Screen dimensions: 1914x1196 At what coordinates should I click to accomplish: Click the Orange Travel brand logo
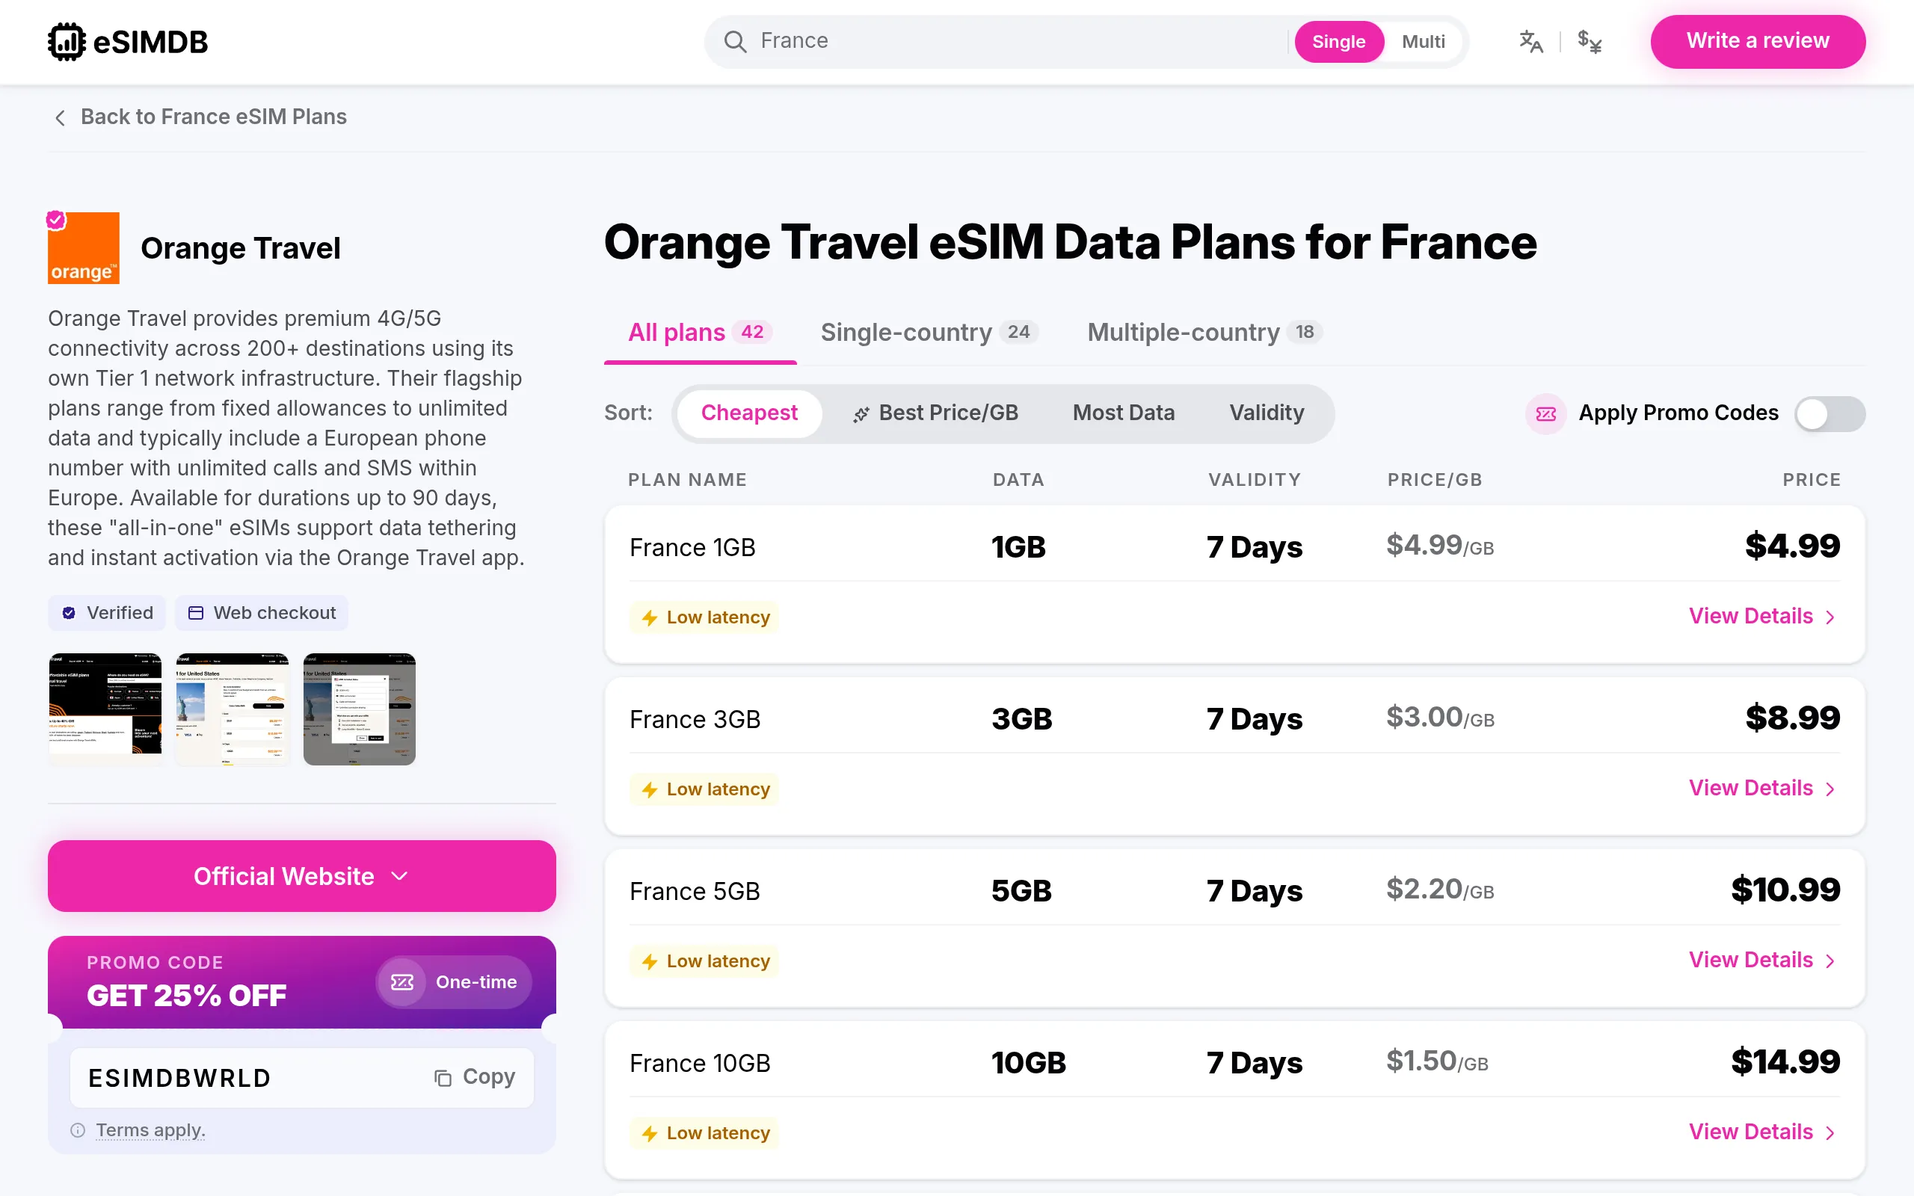point(83,247)
